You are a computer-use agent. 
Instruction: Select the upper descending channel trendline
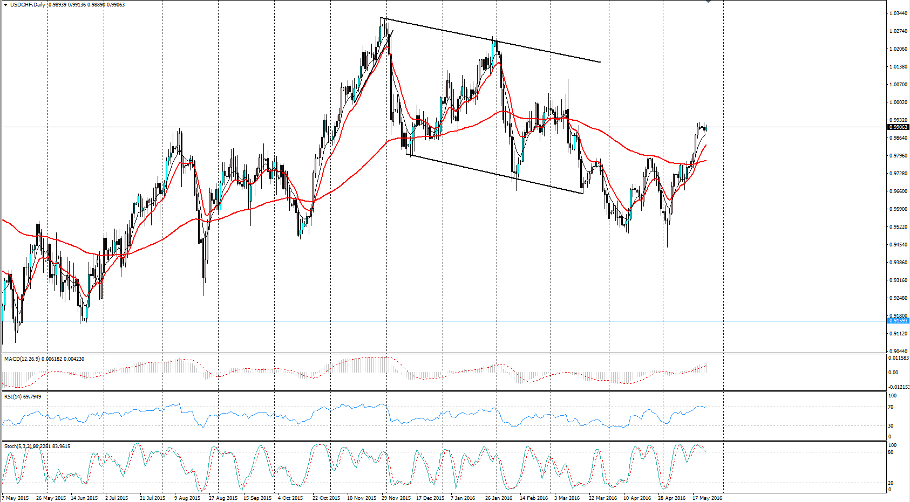point(490,40)
